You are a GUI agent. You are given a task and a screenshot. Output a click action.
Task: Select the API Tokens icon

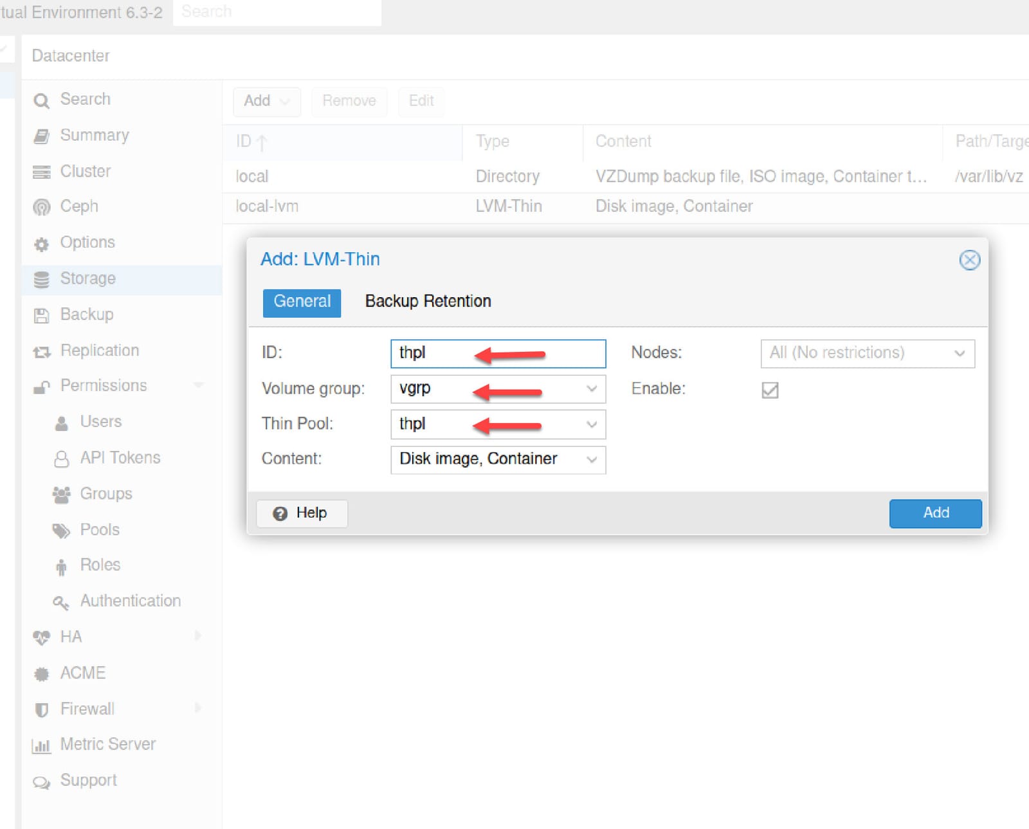[61, 457]
